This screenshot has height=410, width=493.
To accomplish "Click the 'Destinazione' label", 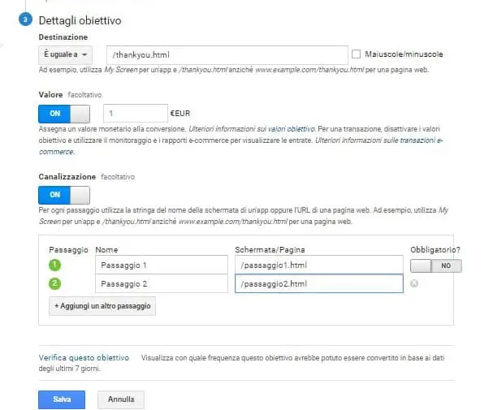I will click(x=63, y=37).
